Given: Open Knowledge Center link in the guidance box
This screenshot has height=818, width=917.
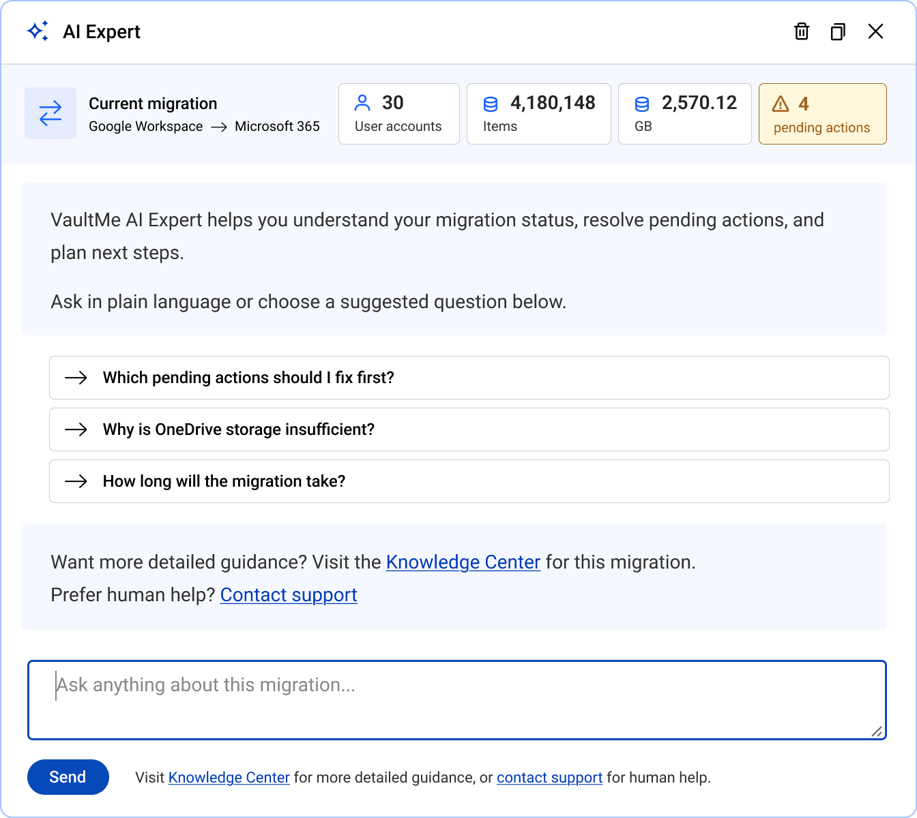Looking at the screenshot, I should (x=463, y=562).
